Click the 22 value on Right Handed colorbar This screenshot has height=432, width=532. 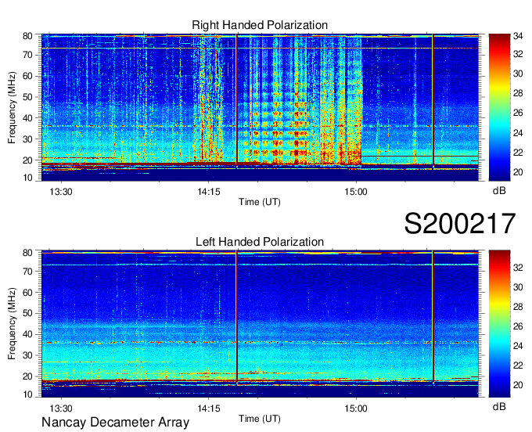click(518, 153)
